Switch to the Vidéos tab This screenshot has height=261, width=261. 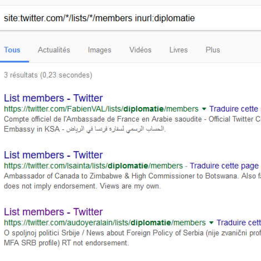pyautogui.click(x=140, y=50)
